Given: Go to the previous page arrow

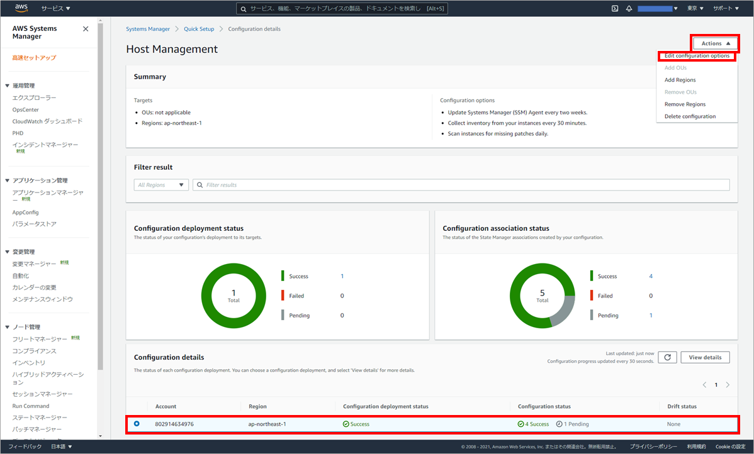Looking at the screenshot, I should click(x=704, y=385).
